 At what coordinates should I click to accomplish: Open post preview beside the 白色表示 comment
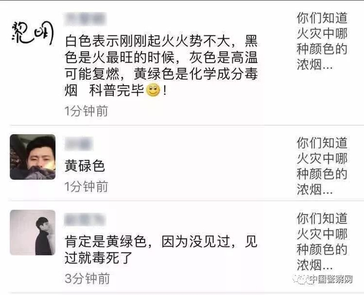tap(322, 41)
